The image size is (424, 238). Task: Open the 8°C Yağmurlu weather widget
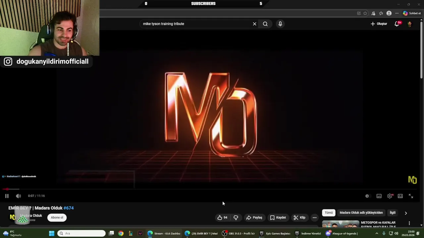[13, 233]
